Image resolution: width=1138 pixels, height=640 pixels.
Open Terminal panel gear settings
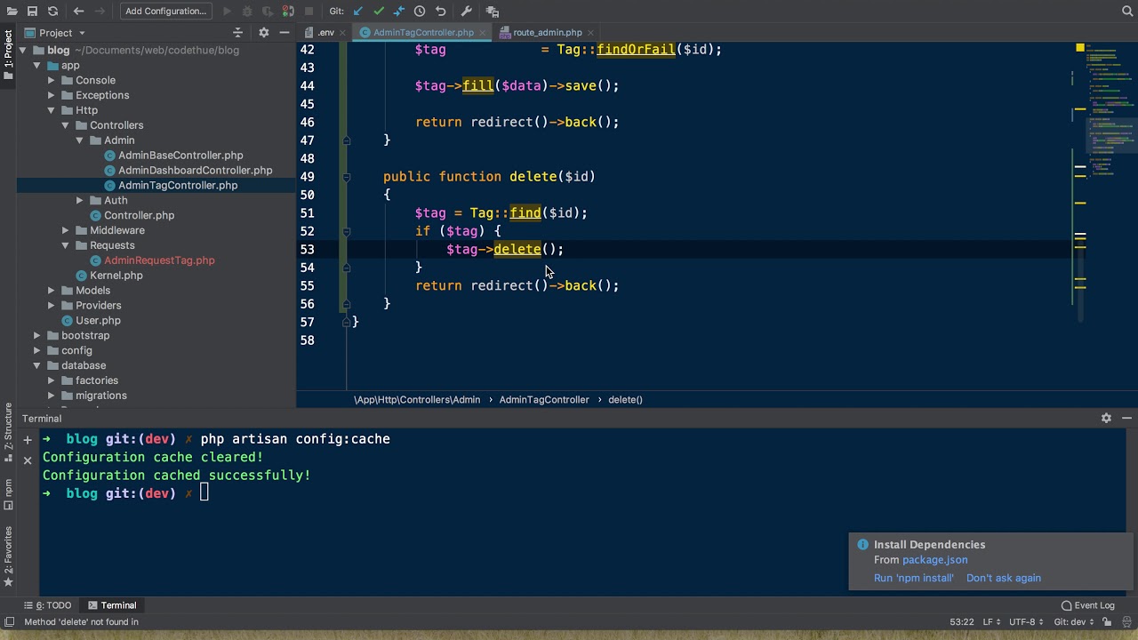[1106, 418]
